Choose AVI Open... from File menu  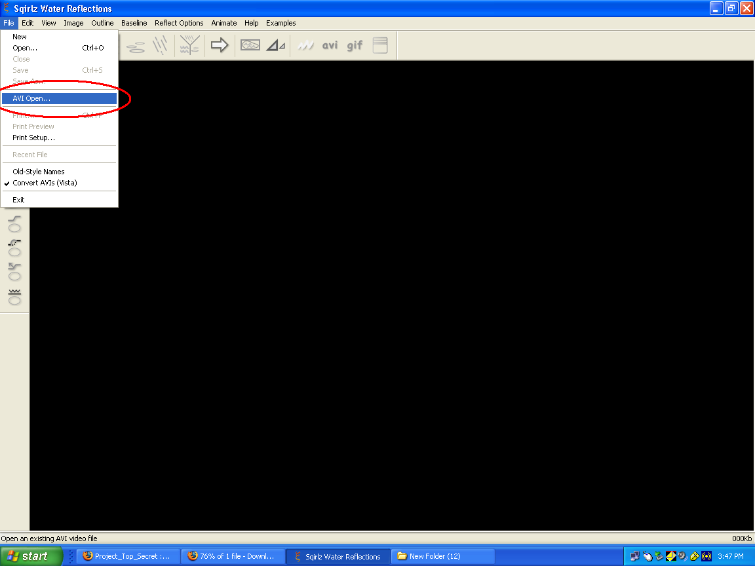coord(59,98)
